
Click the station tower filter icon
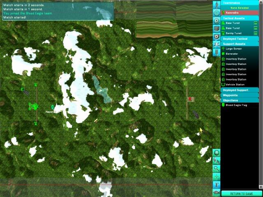pyautogui.click(x=217, y=53)
